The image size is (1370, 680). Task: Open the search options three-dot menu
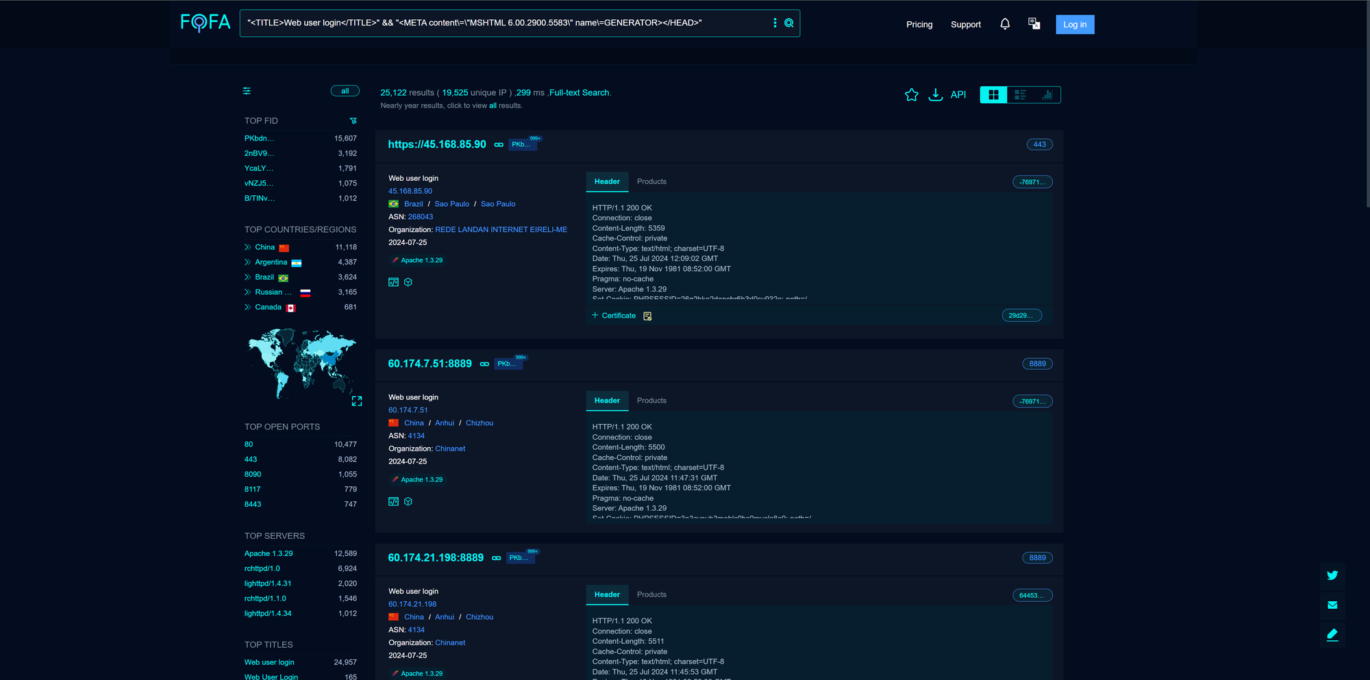(x=775, y=23)
